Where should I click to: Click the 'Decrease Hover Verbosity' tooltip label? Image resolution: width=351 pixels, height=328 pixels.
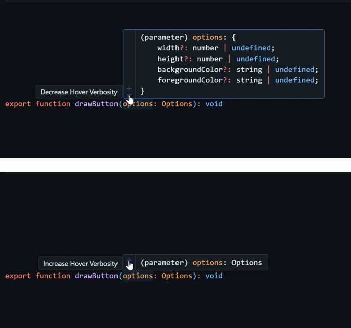coord(79,92)
